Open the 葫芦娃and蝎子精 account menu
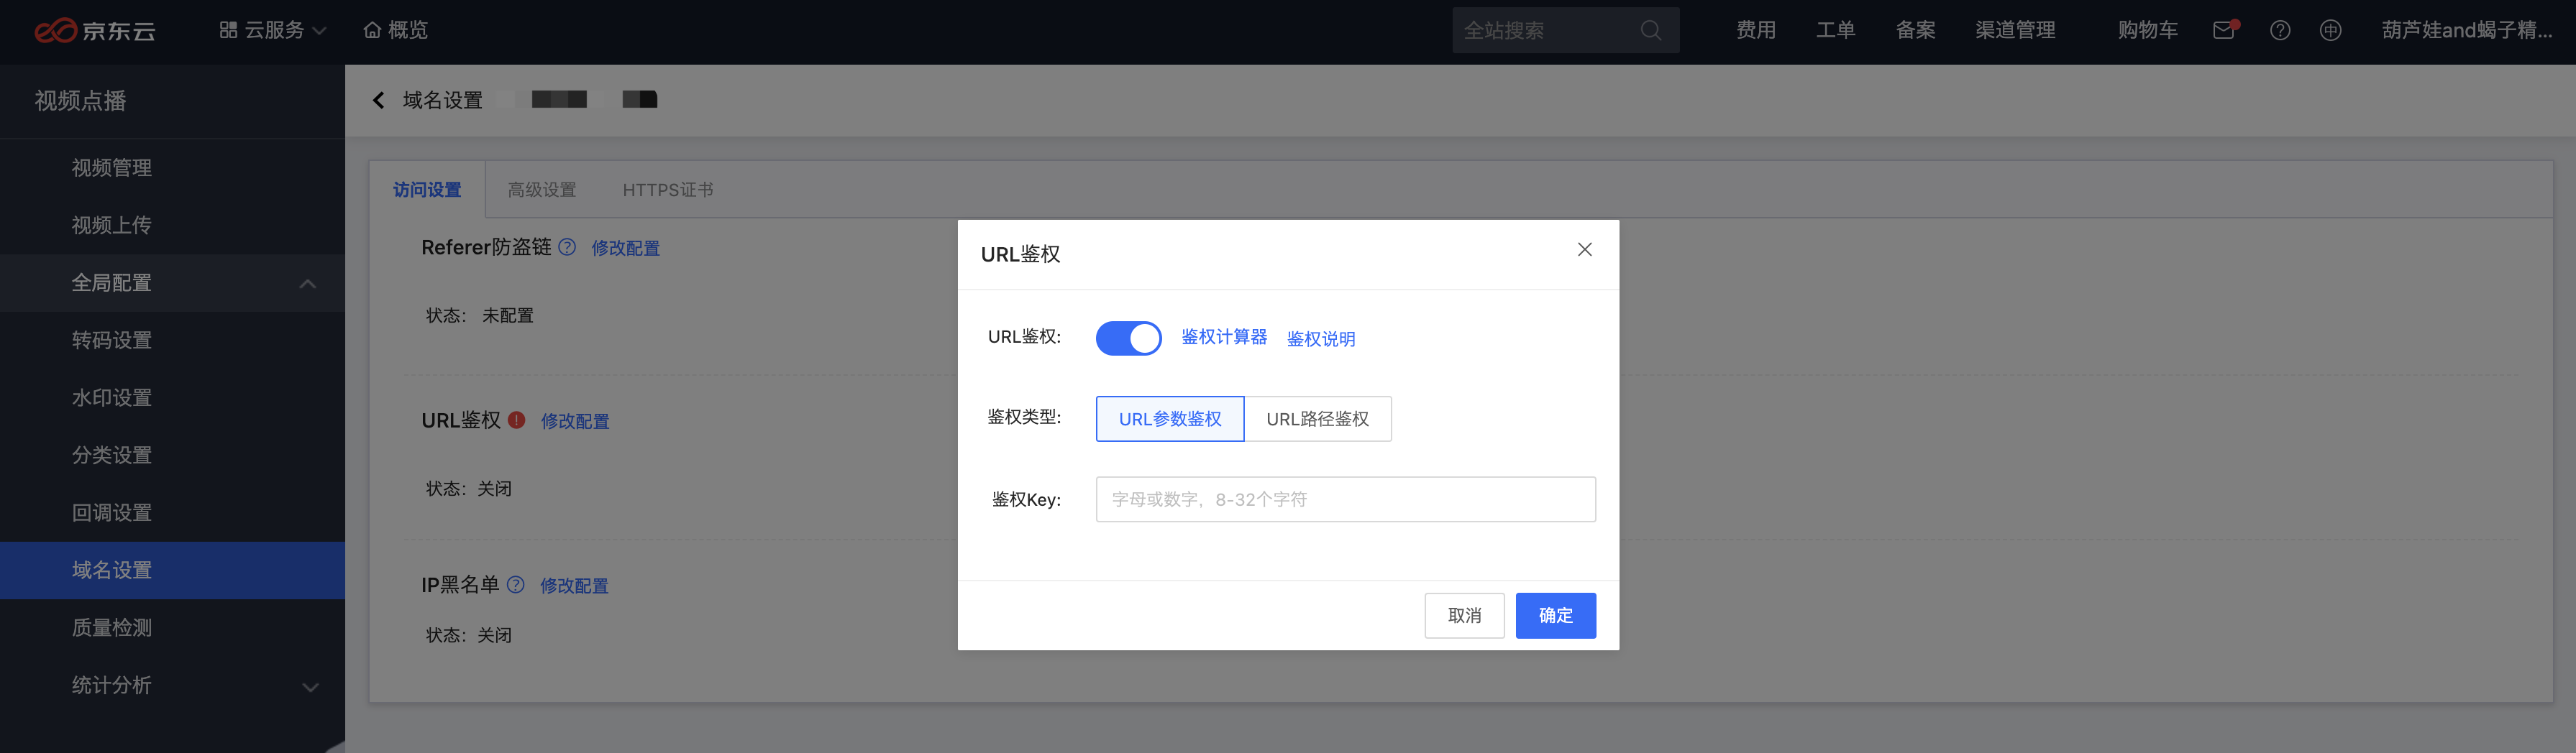This screenshot has height=753, width=2576. click(x=2466, y=31)
